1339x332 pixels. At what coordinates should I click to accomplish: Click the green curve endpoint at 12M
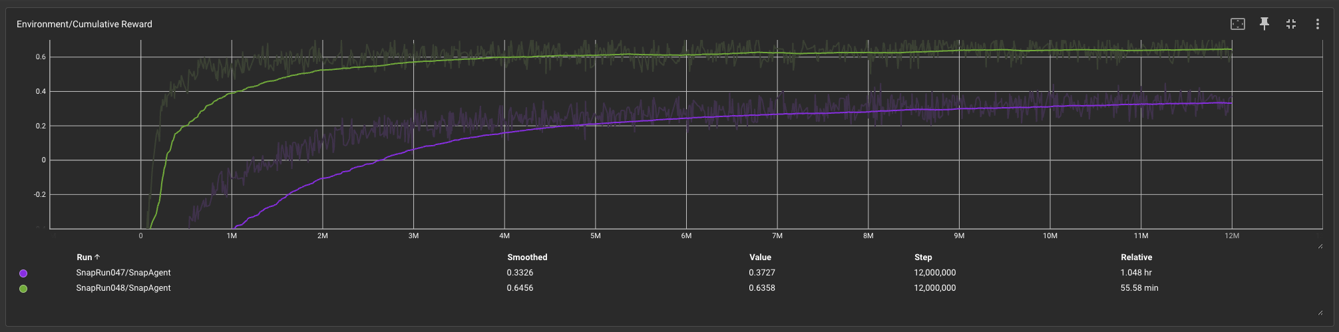click(x=1231, y=49)
